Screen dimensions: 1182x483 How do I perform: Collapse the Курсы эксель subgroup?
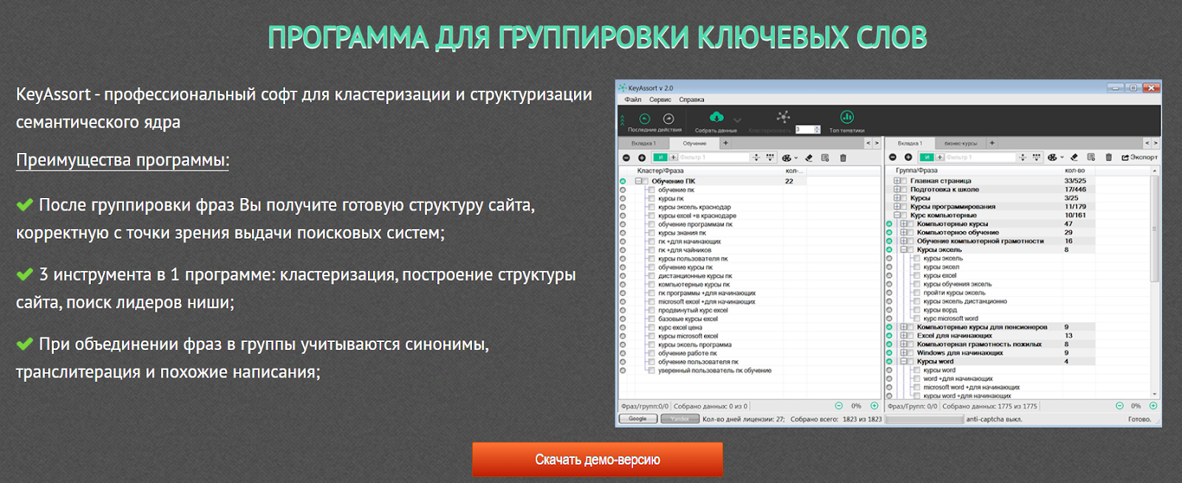click(x=903, y=250)
